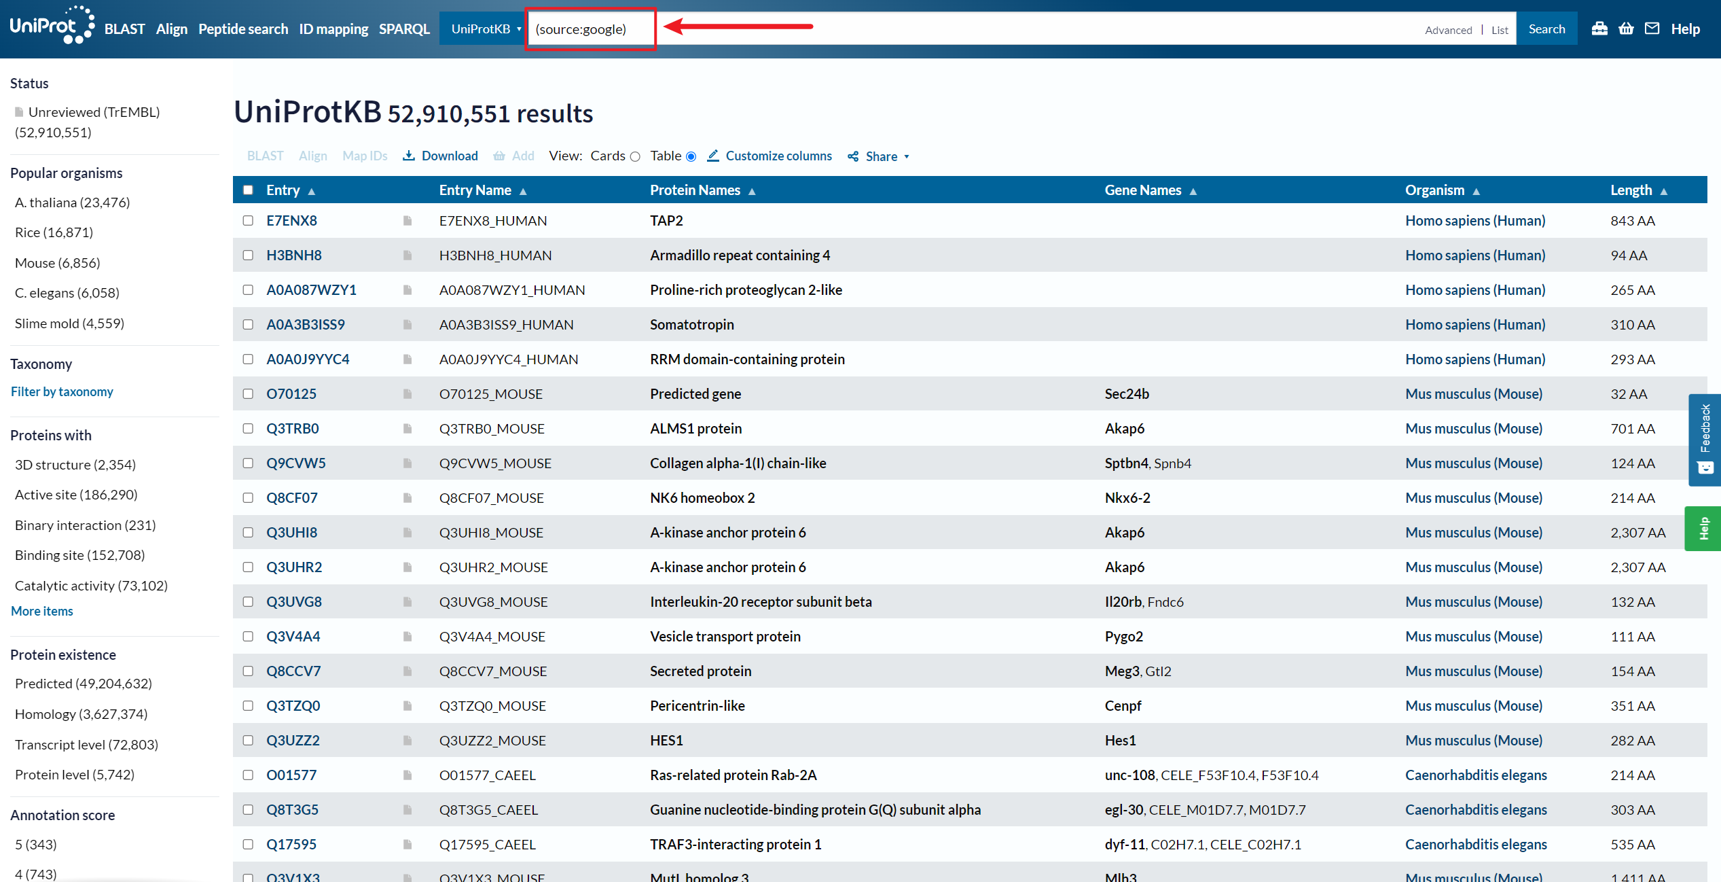This screenshot has height=882, width=1721.
Task: Click the file icon beside A0A087WZY1
Action: 407,289
